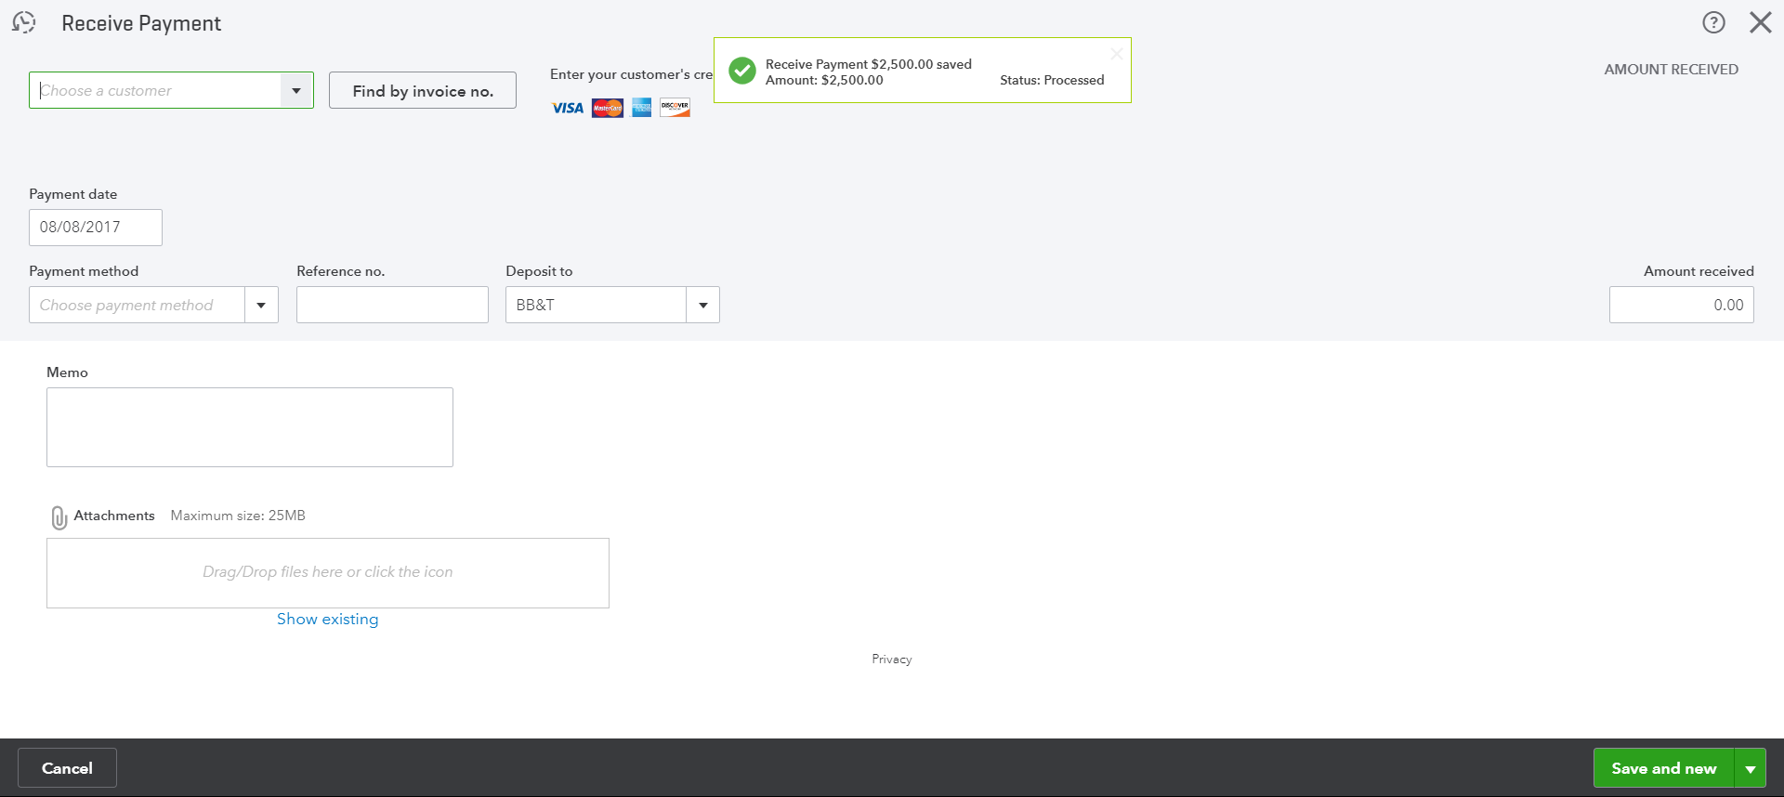
Task: Click the help question mark icon
Action: [1713, 23]
